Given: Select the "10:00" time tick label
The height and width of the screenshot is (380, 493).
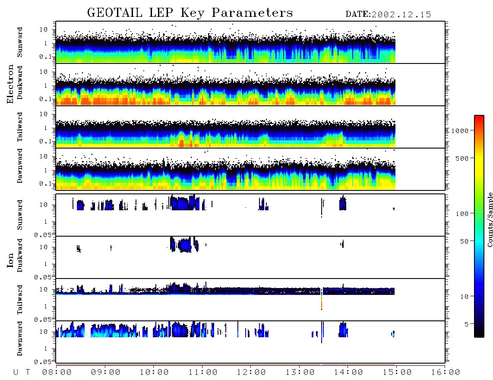Looking at the screenshot, I should tap(154, 373).
